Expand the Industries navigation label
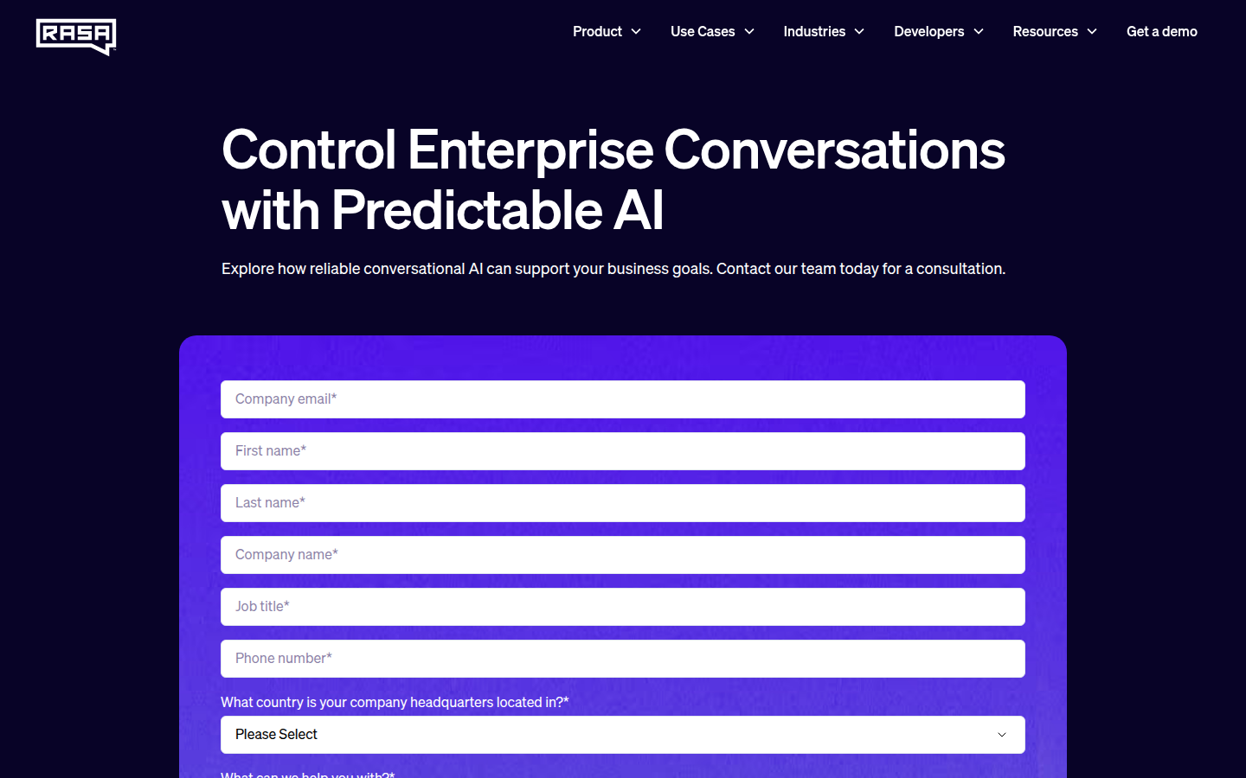This screenshot has height=778, width=1246. coord(813,31)
